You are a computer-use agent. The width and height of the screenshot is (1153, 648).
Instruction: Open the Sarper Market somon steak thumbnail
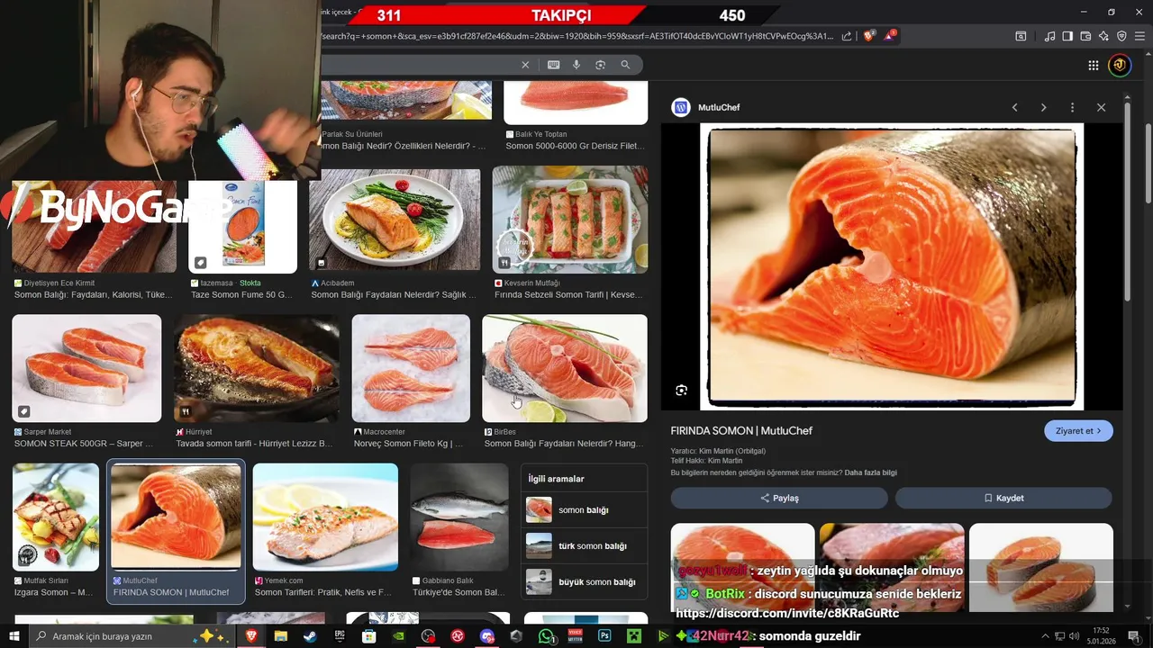pyautogui.click(x=86, y=368)
